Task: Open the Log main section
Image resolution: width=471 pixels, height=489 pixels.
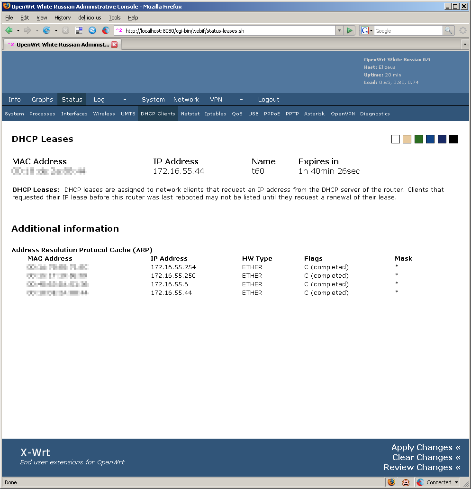Action: point(99,100)
